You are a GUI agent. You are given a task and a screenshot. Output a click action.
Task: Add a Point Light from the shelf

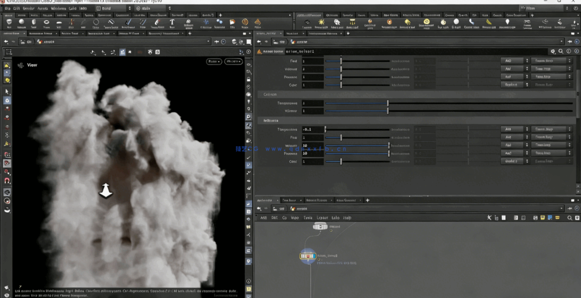321,24
